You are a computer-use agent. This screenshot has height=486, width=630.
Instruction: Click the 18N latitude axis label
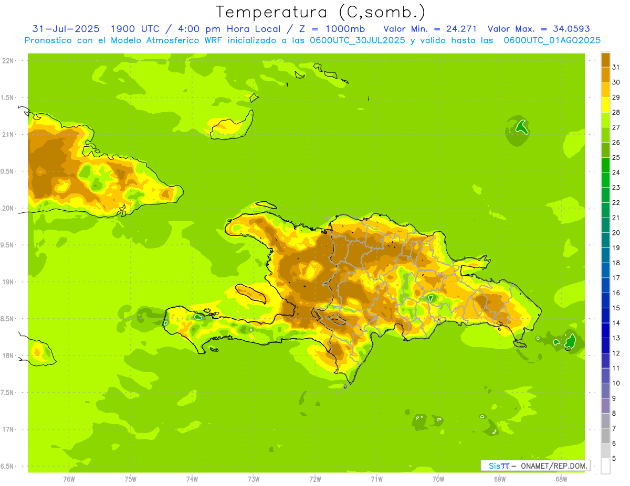pyautogui.click(x=9, y=355)
